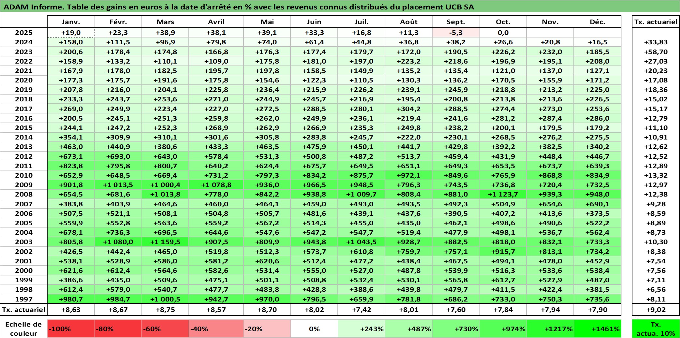Select the "+7,42" value in the bottom row
The image size is (680, 338).
click(x=362, y=310)
